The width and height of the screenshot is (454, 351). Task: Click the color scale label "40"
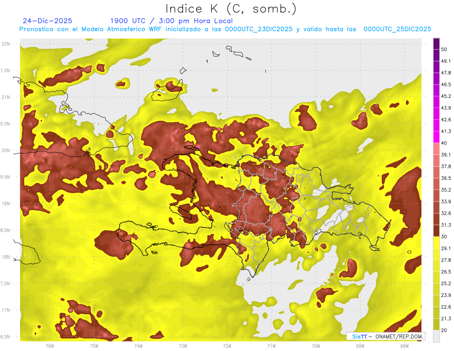point(445,143)
